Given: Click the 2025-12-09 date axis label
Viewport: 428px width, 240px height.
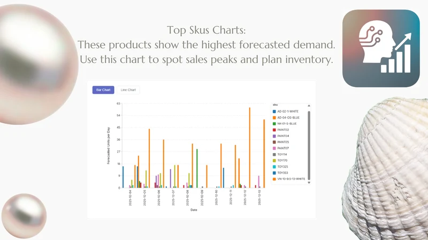Looking at the screenshot, I should click(202, 198).
